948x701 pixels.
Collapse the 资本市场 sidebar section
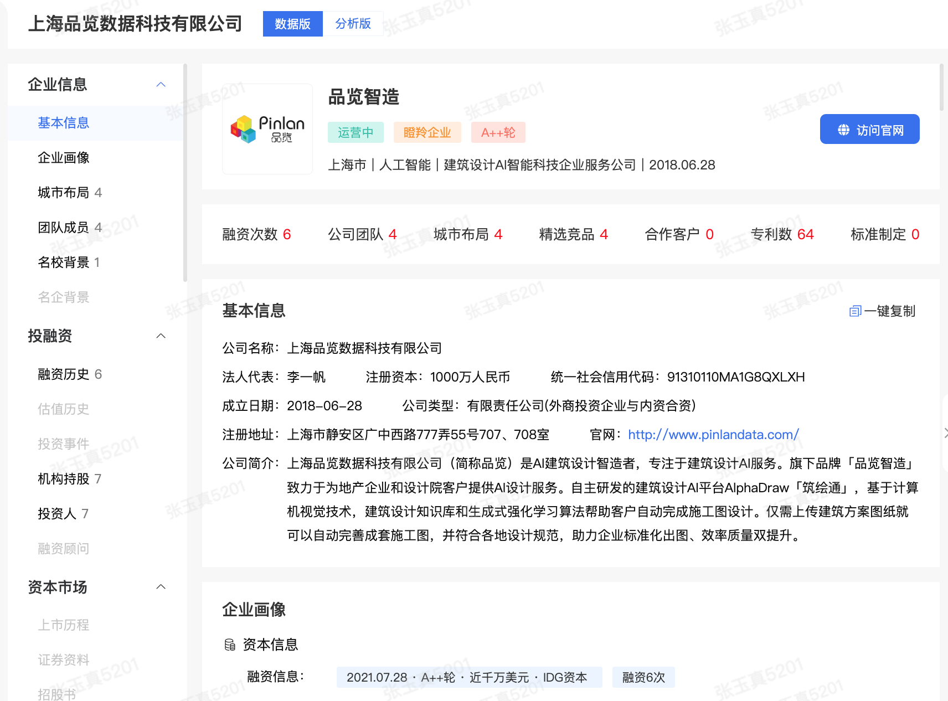point(161,587)
